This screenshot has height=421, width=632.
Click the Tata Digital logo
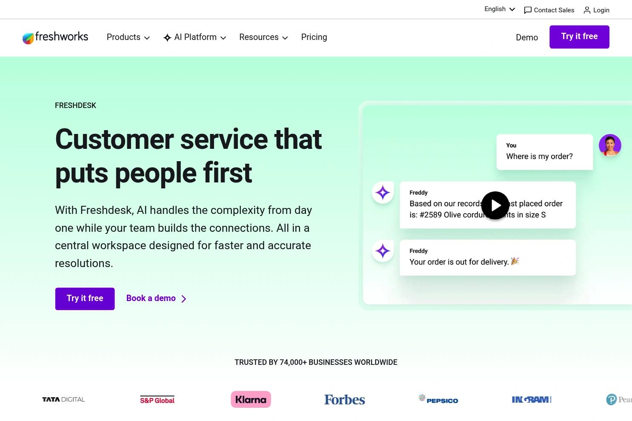tap(63, 399)
